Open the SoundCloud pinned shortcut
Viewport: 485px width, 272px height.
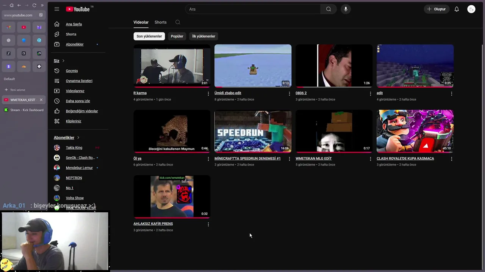[x=23, y=66]
